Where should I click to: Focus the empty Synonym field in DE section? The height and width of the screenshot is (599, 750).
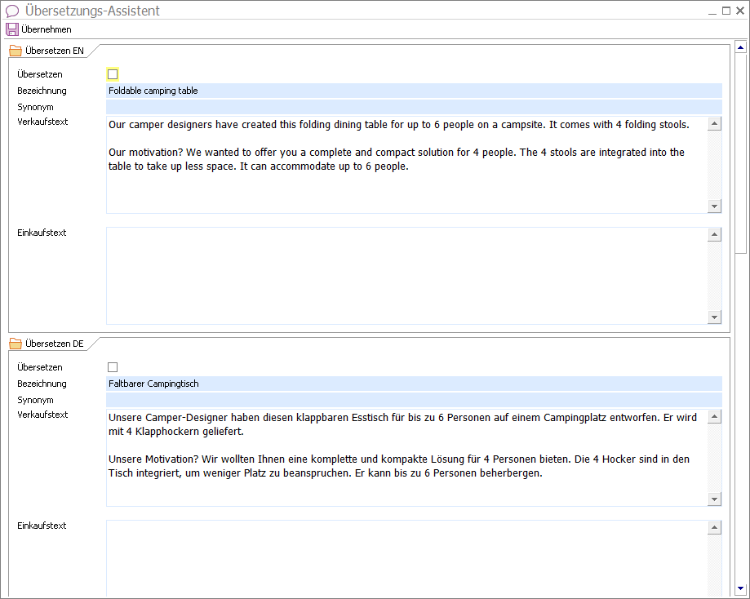tap(413, 400)
